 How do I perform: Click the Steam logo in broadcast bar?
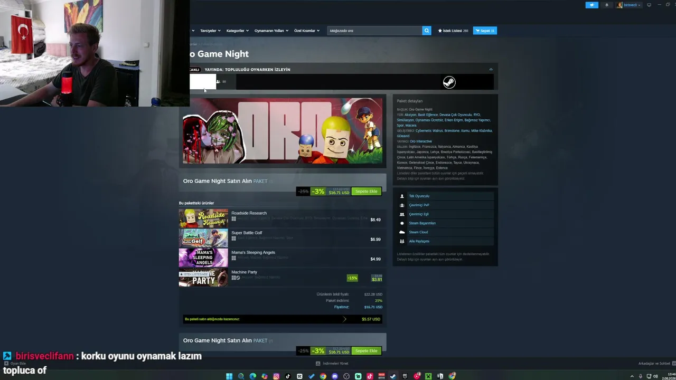[449, 82]
